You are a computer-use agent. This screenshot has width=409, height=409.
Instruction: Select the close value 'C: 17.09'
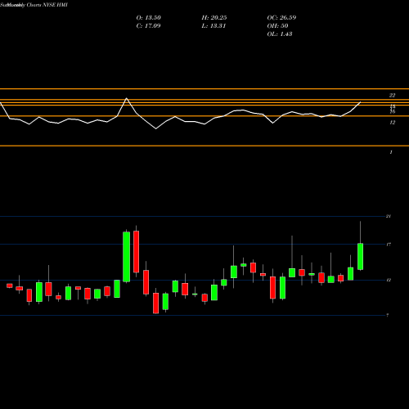[x=148, y=26]
